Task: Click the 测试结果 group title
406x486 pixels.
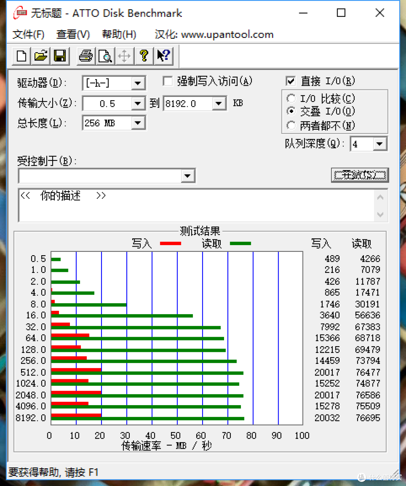Action: coord(200,231)
